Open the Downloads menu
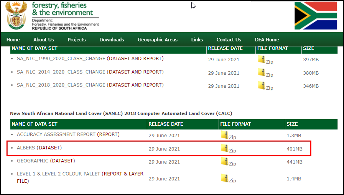The width and height of the screenshot is (344, 195). pos(112,40)
